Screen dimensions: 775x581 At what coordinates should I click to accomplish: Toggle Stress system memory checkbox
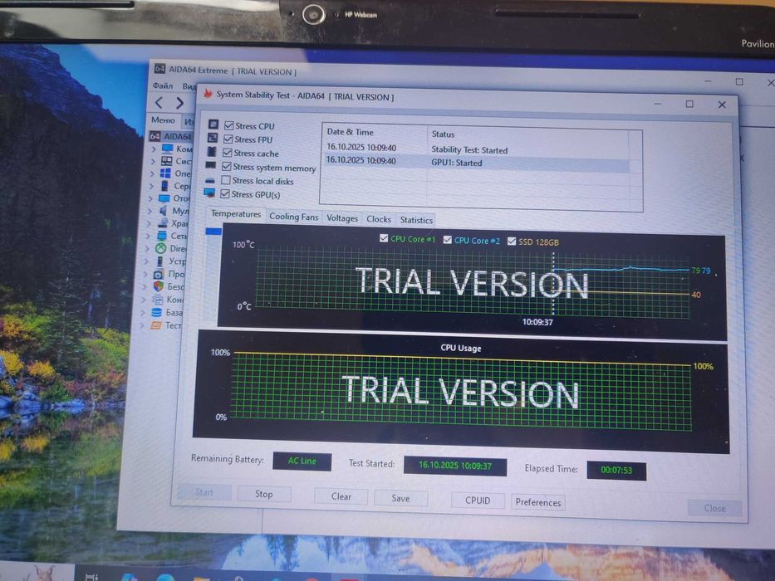(227, 167)
